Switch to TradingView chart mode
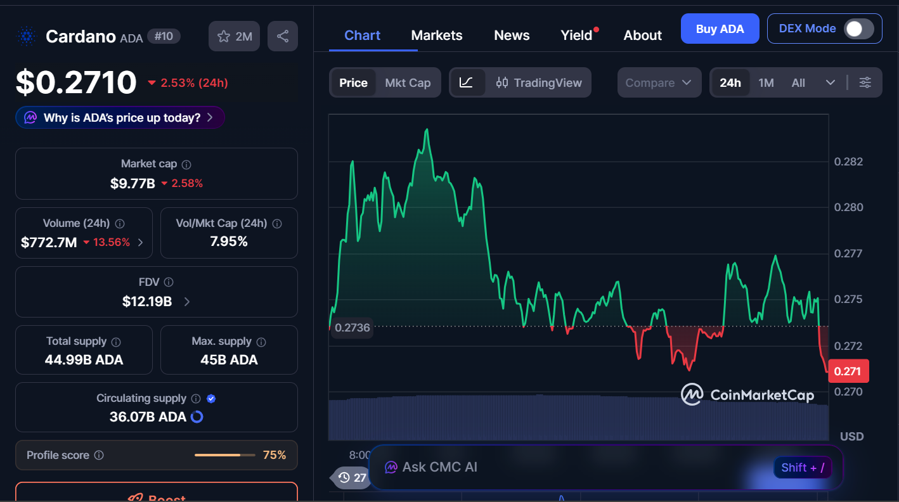The width and height of the screenshot is (899, 502). tap(540, 82)
